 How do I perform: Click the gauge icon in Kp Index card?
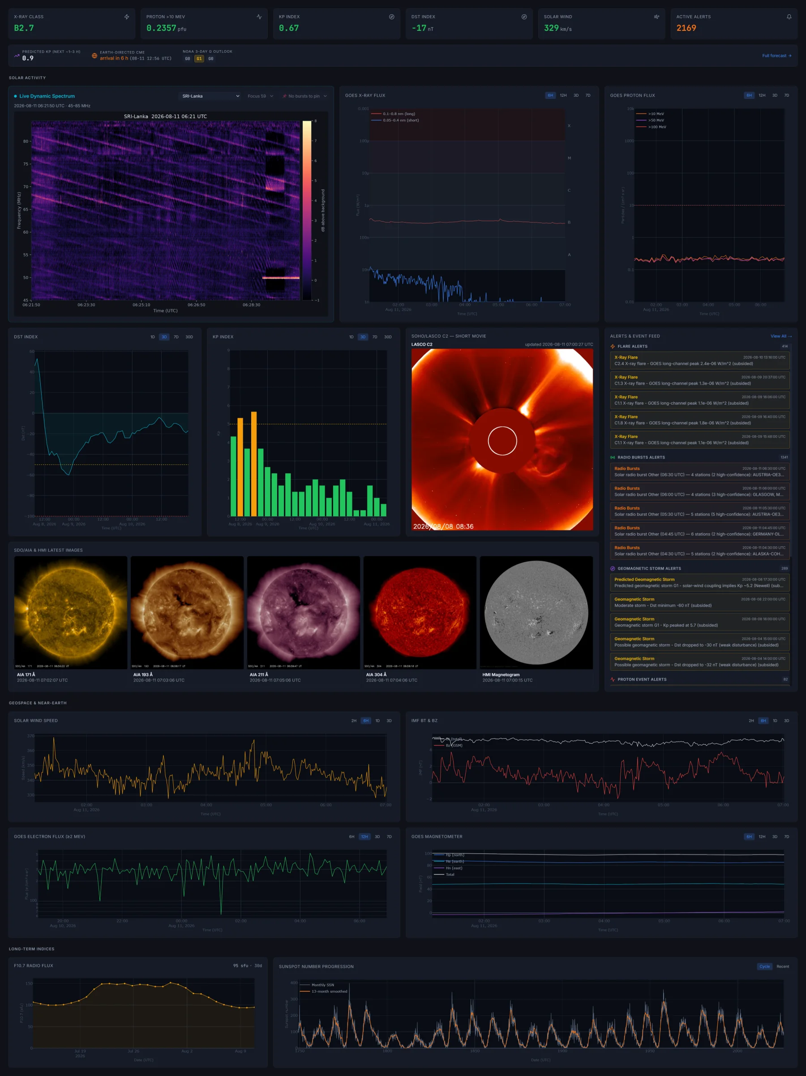tap(391, 17)
